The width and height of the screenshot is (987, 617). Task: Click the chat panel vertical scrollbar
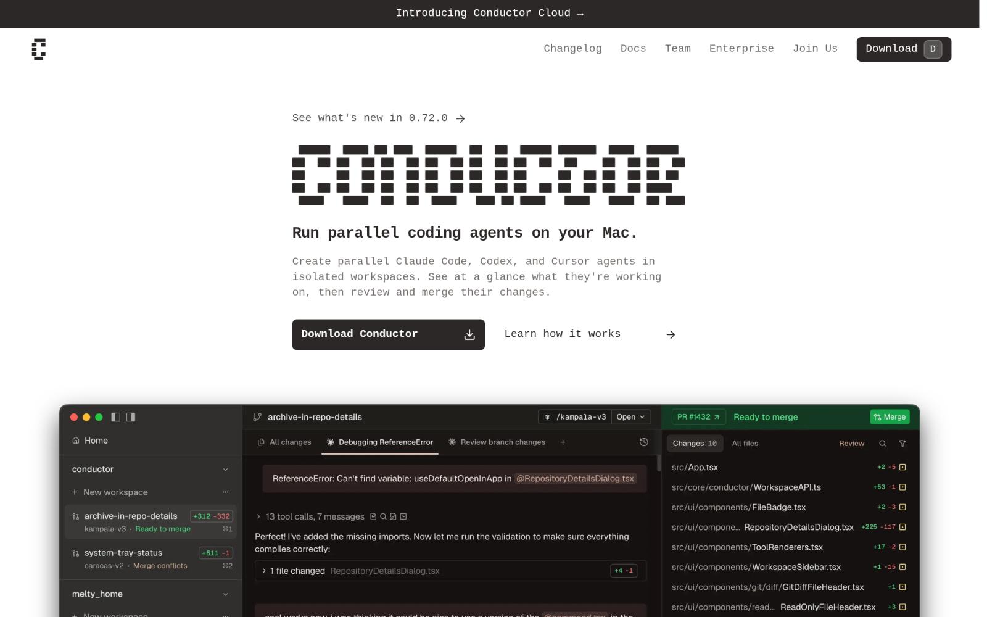pyautogui.click(x=659, y=464)
